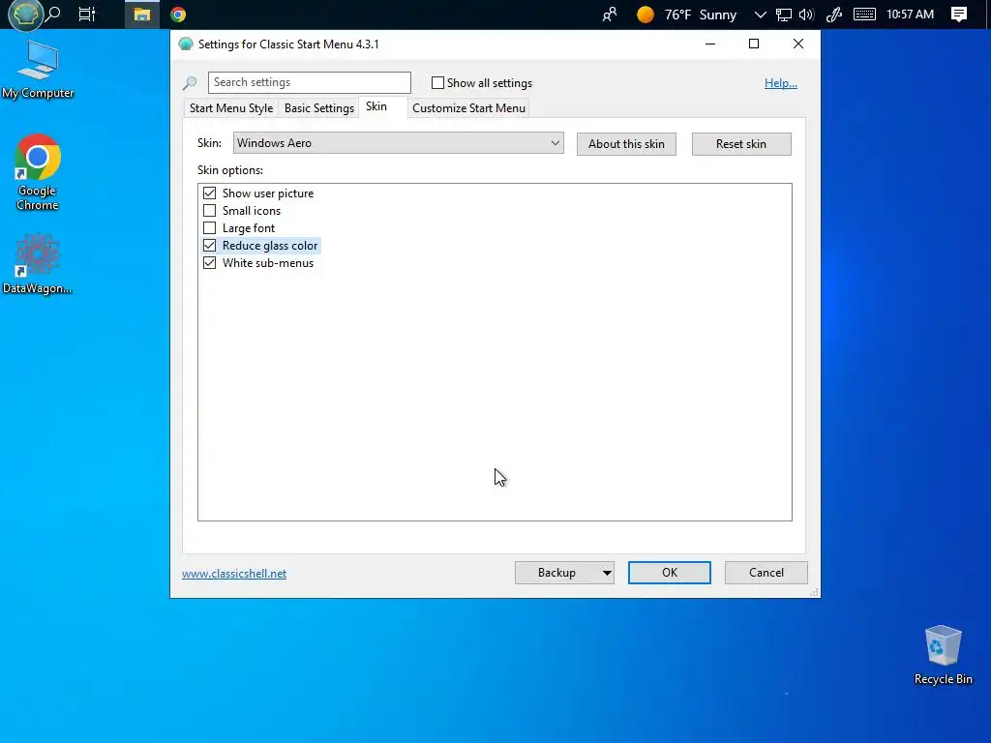Expand the hidden tray icons chevron
Screen dimensions: 991x743
tap(761, 15)
